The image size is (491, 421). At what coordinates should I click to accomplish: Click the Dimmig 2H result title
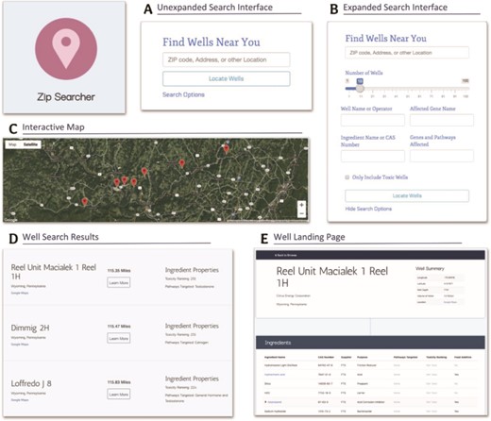tap(30, 328)
